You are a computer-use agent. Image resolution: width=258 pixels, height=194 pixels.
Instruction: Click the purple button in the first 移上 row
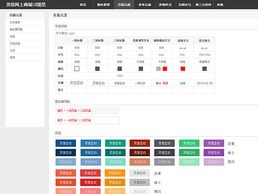(214, 153)
